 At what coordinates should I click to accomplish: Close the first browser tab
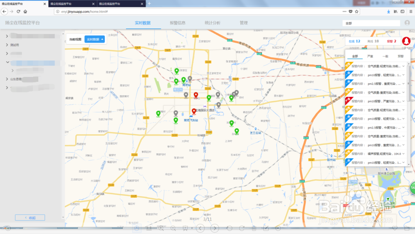(x=44, y=4)
